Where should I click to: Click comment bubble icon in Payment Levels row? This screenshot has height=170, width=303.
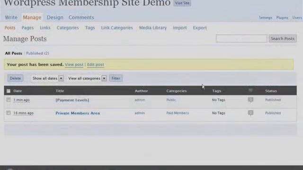[x=250, y=100]
